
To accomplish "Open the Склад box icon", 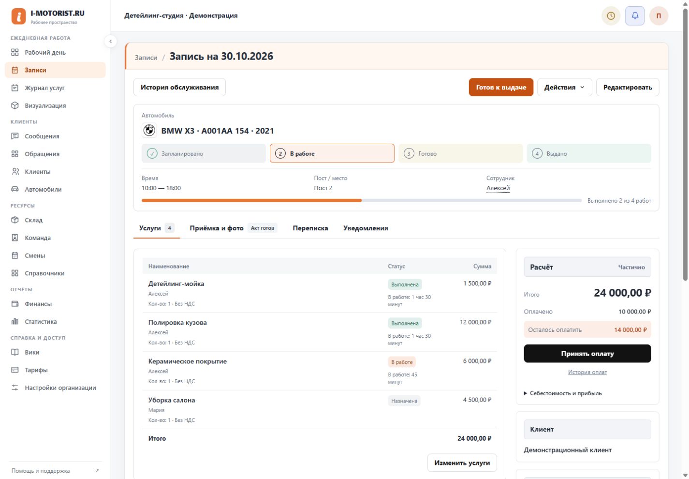I will coord(15,220).
